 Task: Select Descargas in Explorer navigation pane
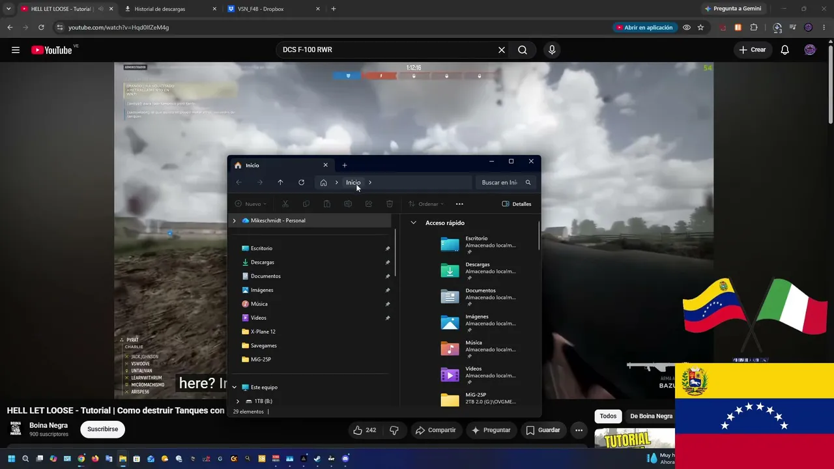pyautogui.click(x=262, y=263)
